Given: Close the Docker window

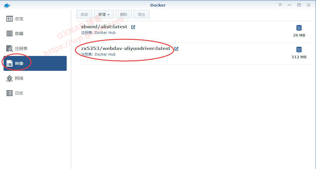Looking at the screenshot, I should tap(309, 5).
